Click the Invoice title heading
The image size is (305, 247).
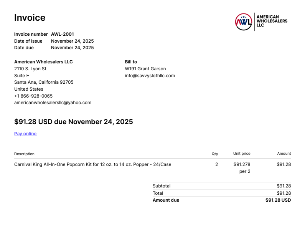(30, 18)
